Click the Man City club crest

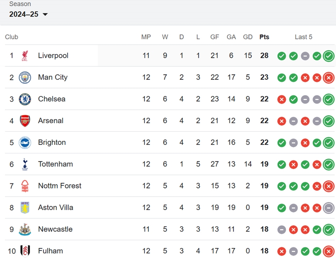(25, 77)
